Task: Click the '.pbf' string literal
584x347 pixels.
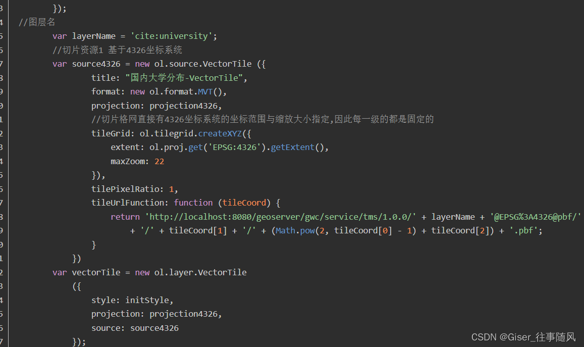Action: (527, 230)
